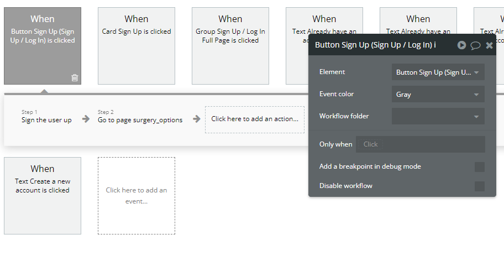The width and height of the screenshot is (504, 266).
Task: Click the arrow between Step 1 and Step 2
Action: tap(86, 119)
